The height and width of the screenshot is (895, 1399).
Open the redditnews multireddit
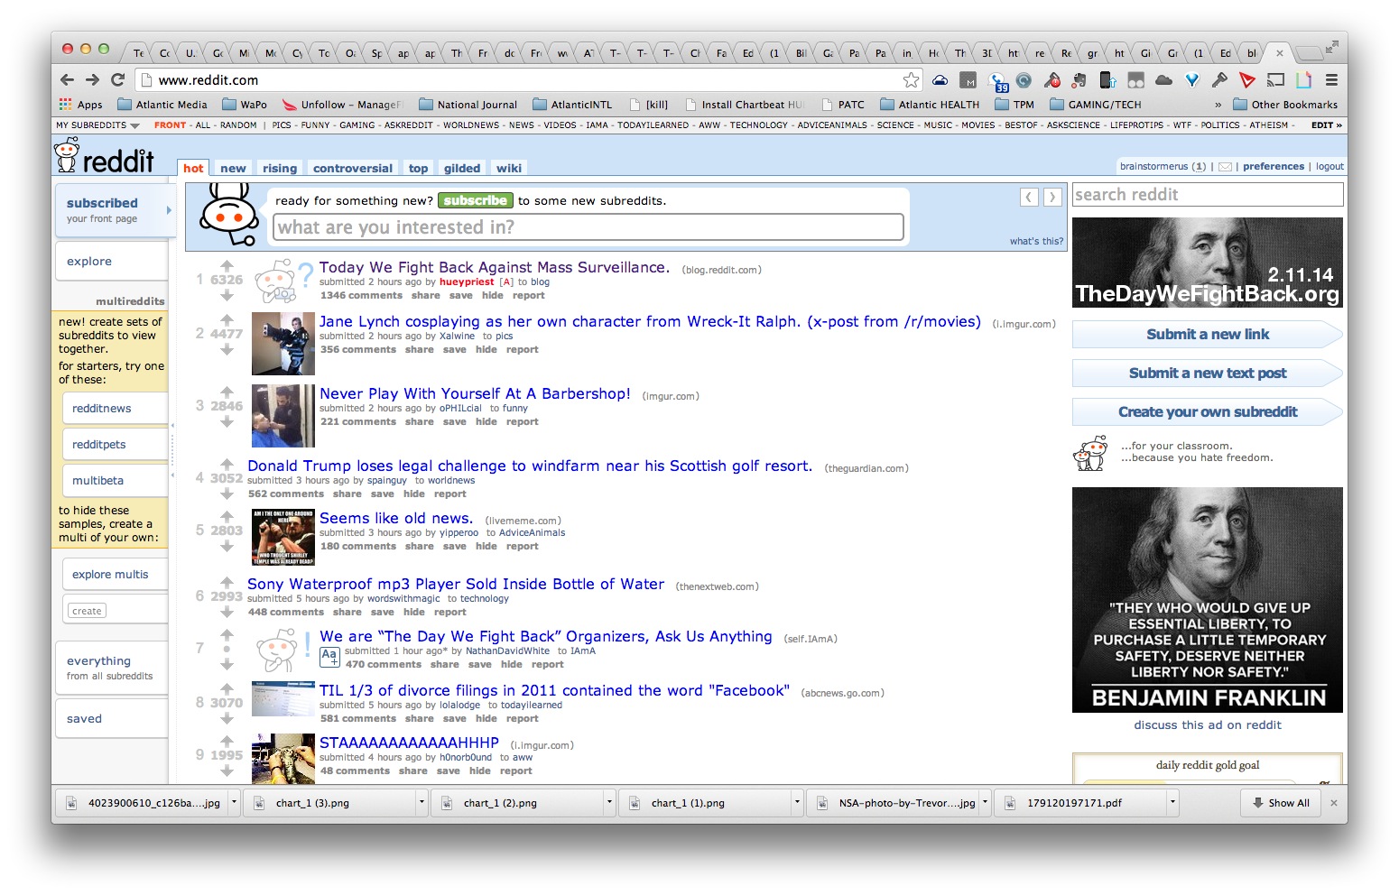pyautogui.click(x=114, y=408)
